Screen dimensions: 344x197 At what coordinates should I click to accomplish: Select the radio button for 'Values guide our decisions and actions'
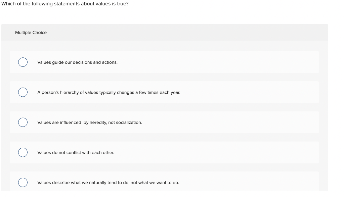tap(23, 62)
